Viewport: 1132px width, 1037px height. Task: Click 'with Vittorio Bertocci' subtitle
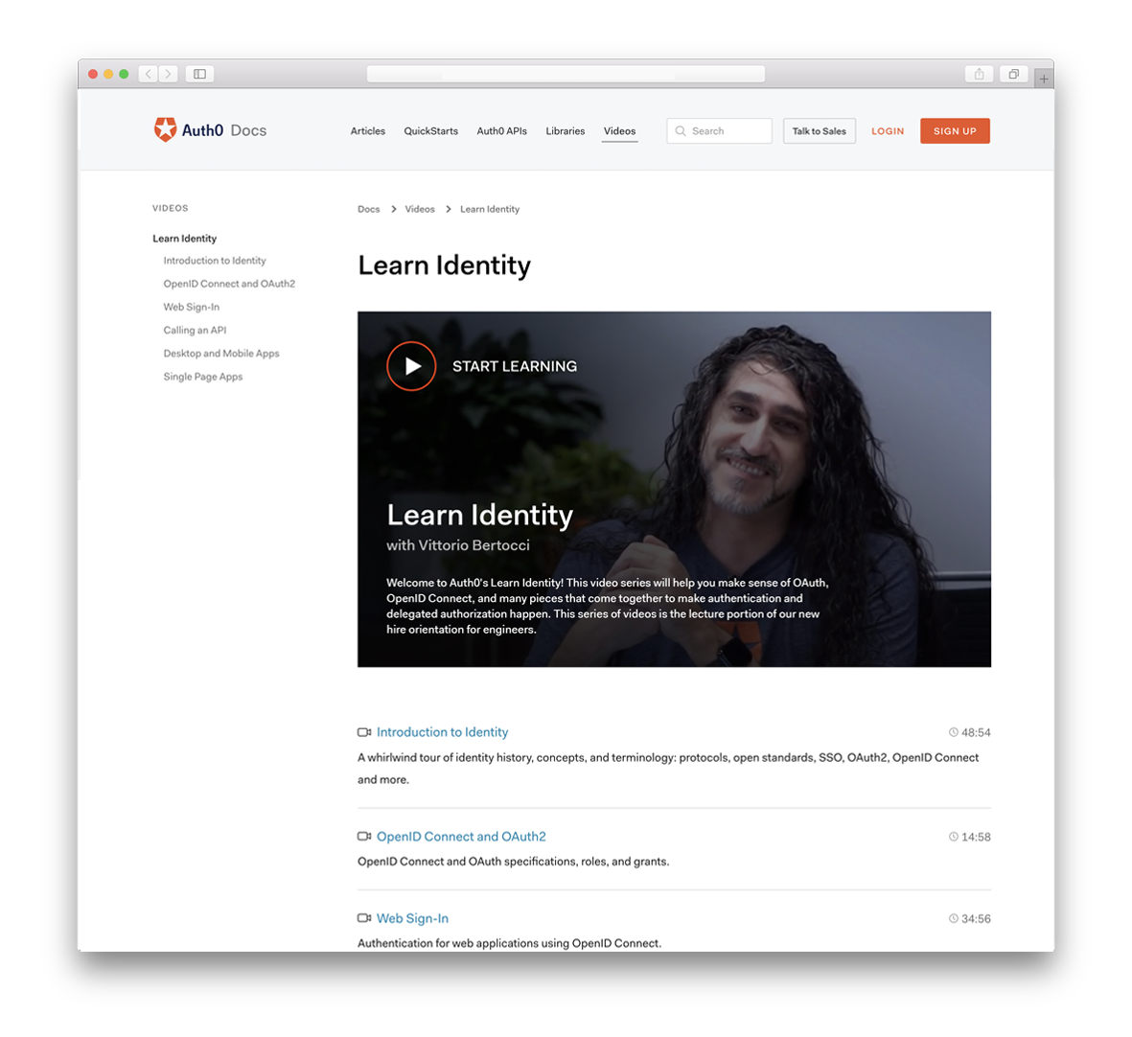pos(458,544)
